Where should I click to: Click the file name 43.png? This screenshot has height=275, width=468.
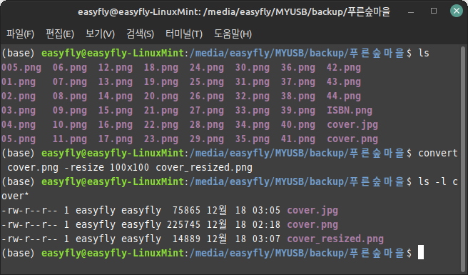coord(344,82)
